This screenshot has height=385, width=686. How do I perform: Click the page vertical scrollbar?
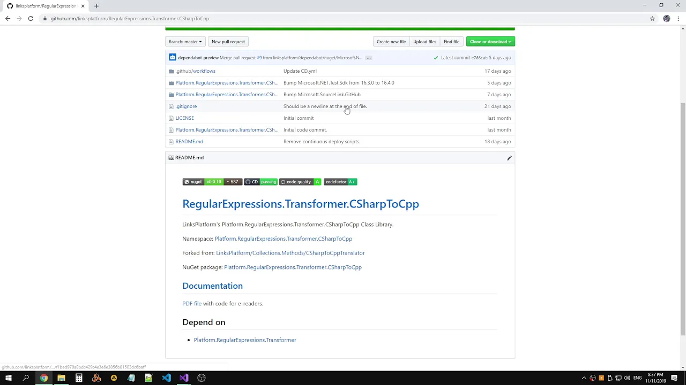(682, 219)
